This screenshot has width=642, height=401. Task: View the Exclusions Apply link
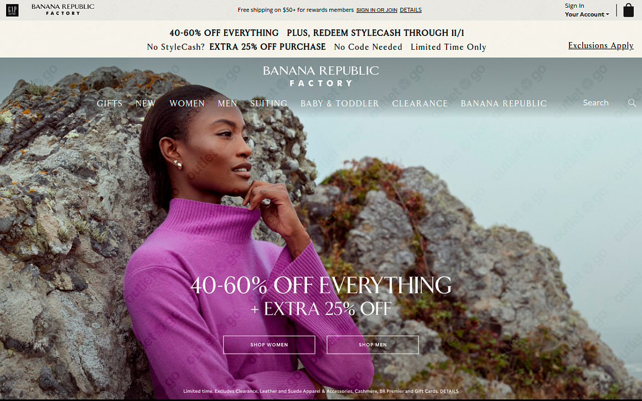point(600,45)
